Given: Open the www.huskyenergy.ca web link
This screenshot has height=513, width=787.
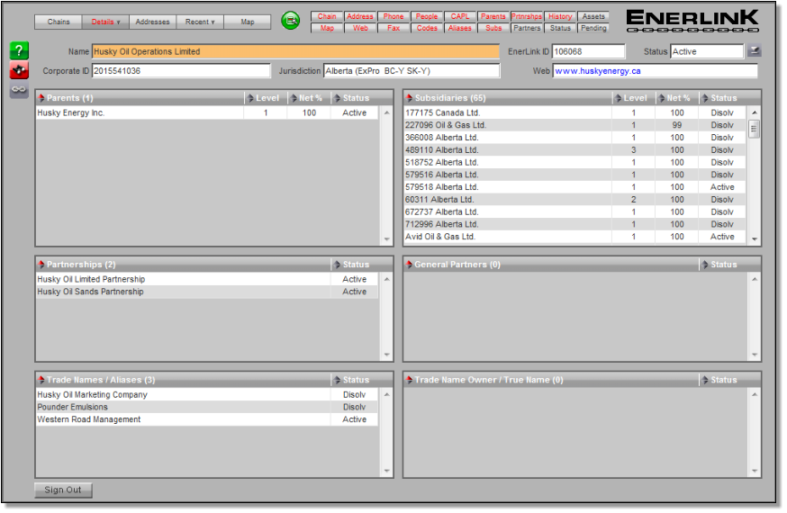Looking at the screenshot, I should point(597,71).
